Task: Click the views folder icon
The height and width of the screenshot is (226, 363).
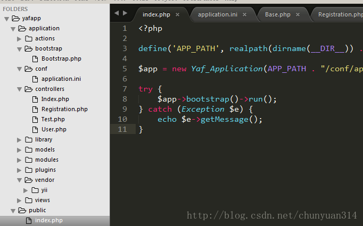Action: 29,200
